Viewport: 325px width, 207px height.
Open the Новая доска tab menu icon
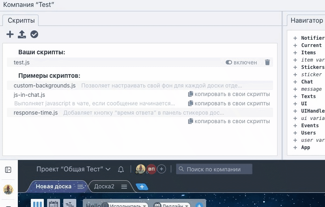(x=80, y=187)
